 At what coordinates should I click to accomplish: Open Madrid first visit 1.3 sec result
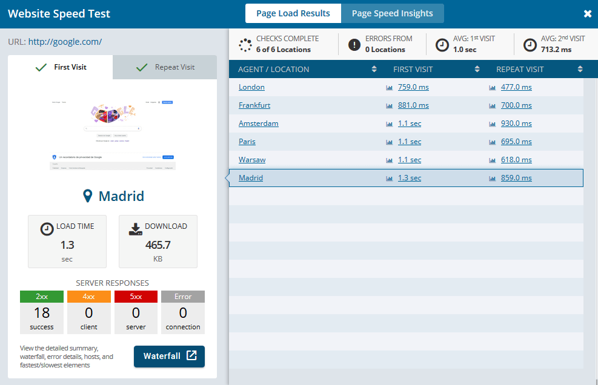(x=409, y=178)
